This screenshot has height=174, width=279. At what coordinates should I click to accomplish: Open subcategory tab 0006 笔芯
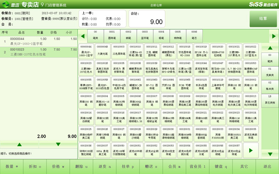click(x=194, y=36)
